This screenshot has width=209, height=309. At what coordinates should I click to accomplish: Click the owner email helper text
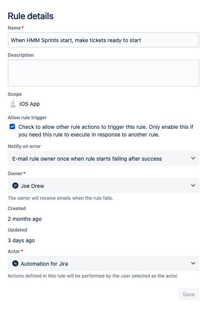pyautogui.click(x=60, y=198)
